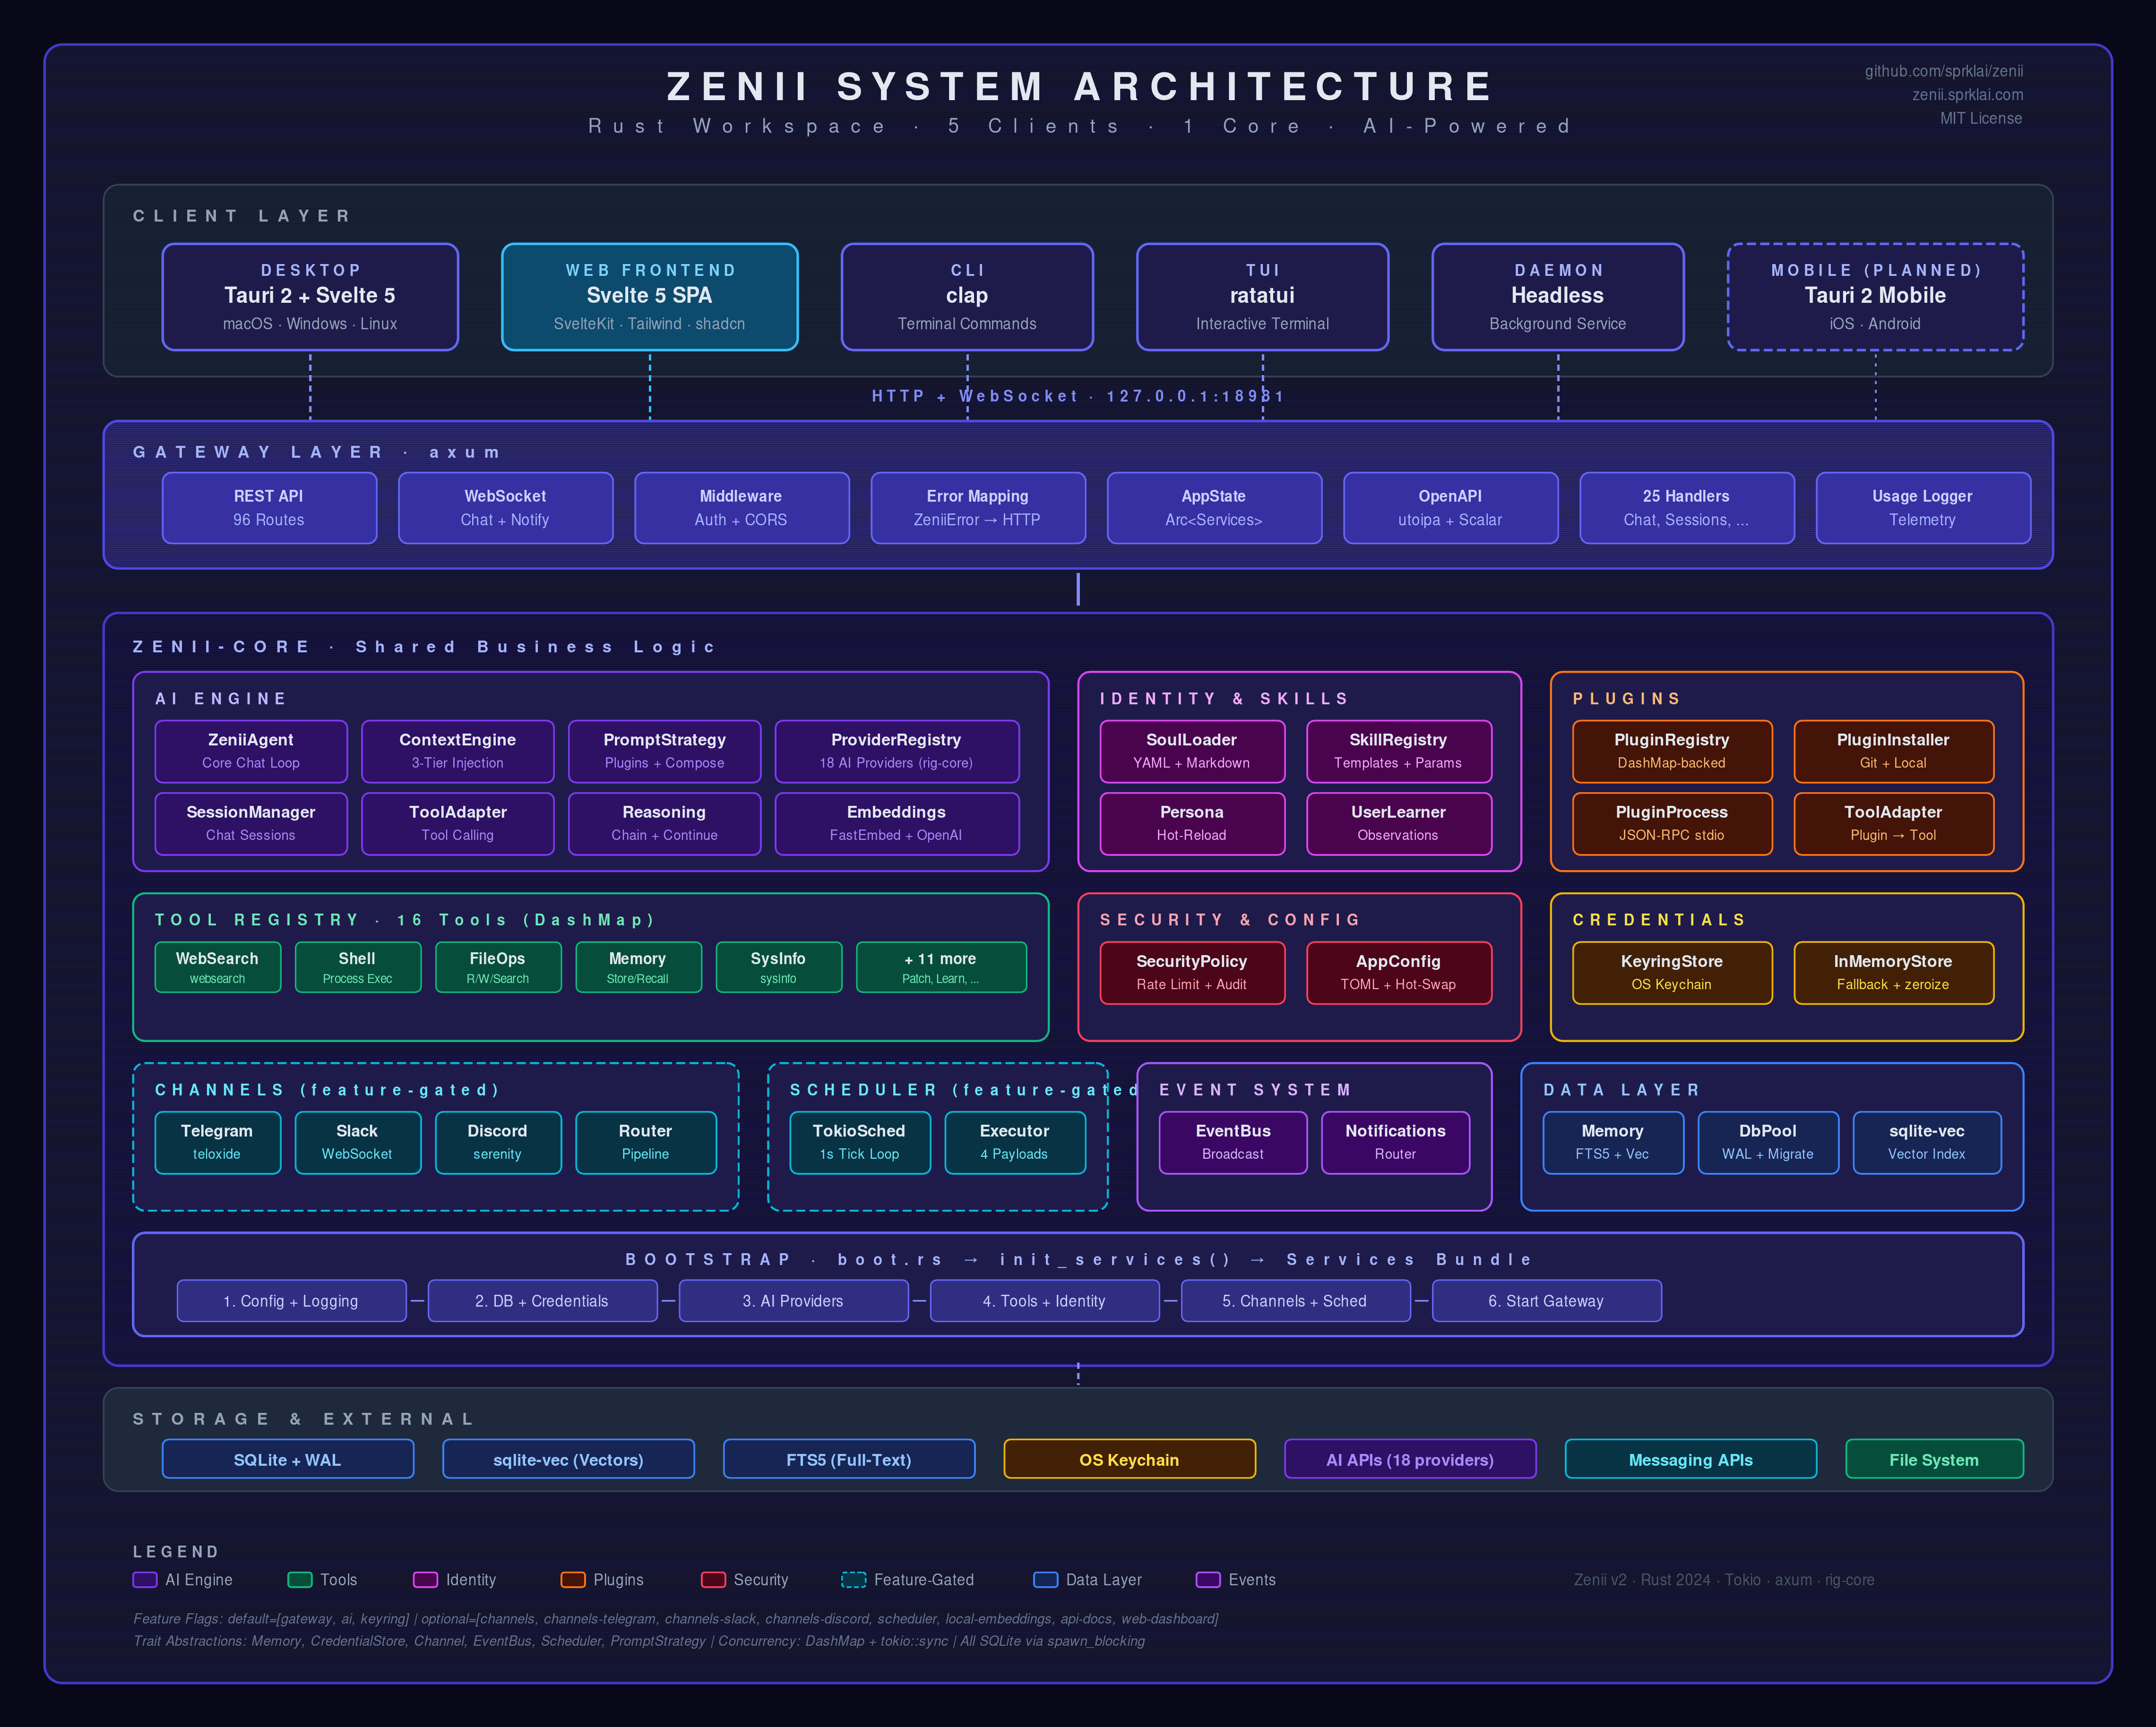Expand the 25 Handlers gateway block
The height and width of the screenshot is (1727, 2156).
coord(1687,508)
